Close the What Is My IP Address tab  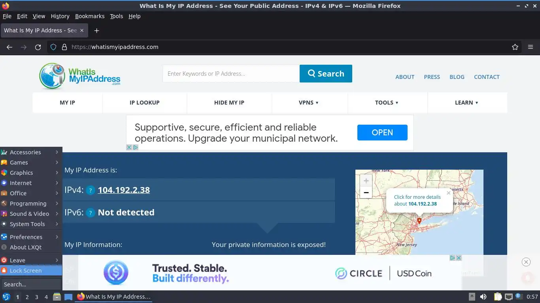[82, 30]
